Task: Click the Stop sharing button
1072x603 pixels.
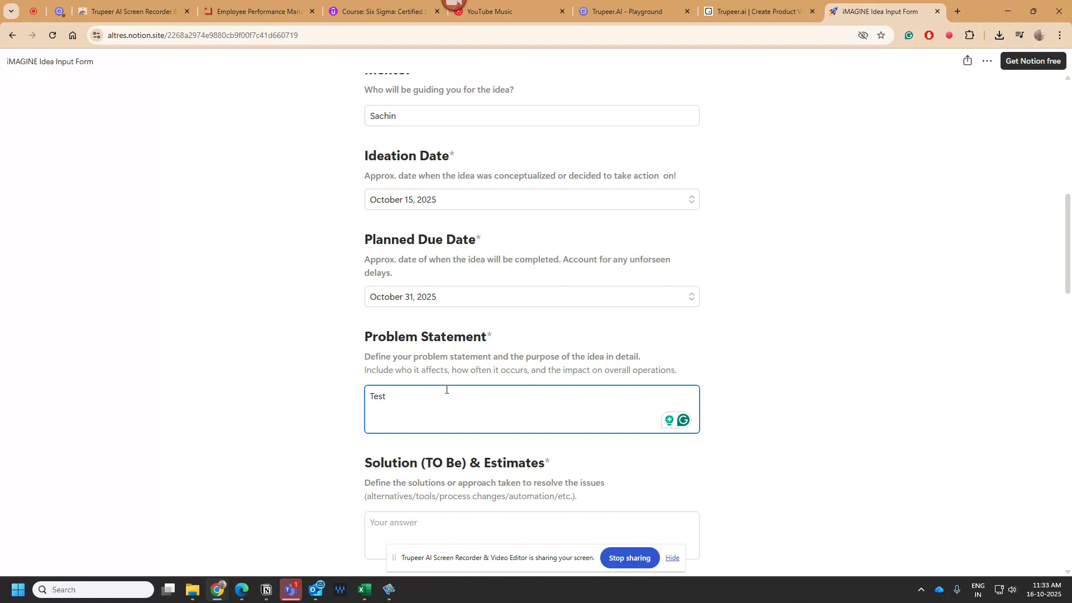Action: tap(629, 557)
